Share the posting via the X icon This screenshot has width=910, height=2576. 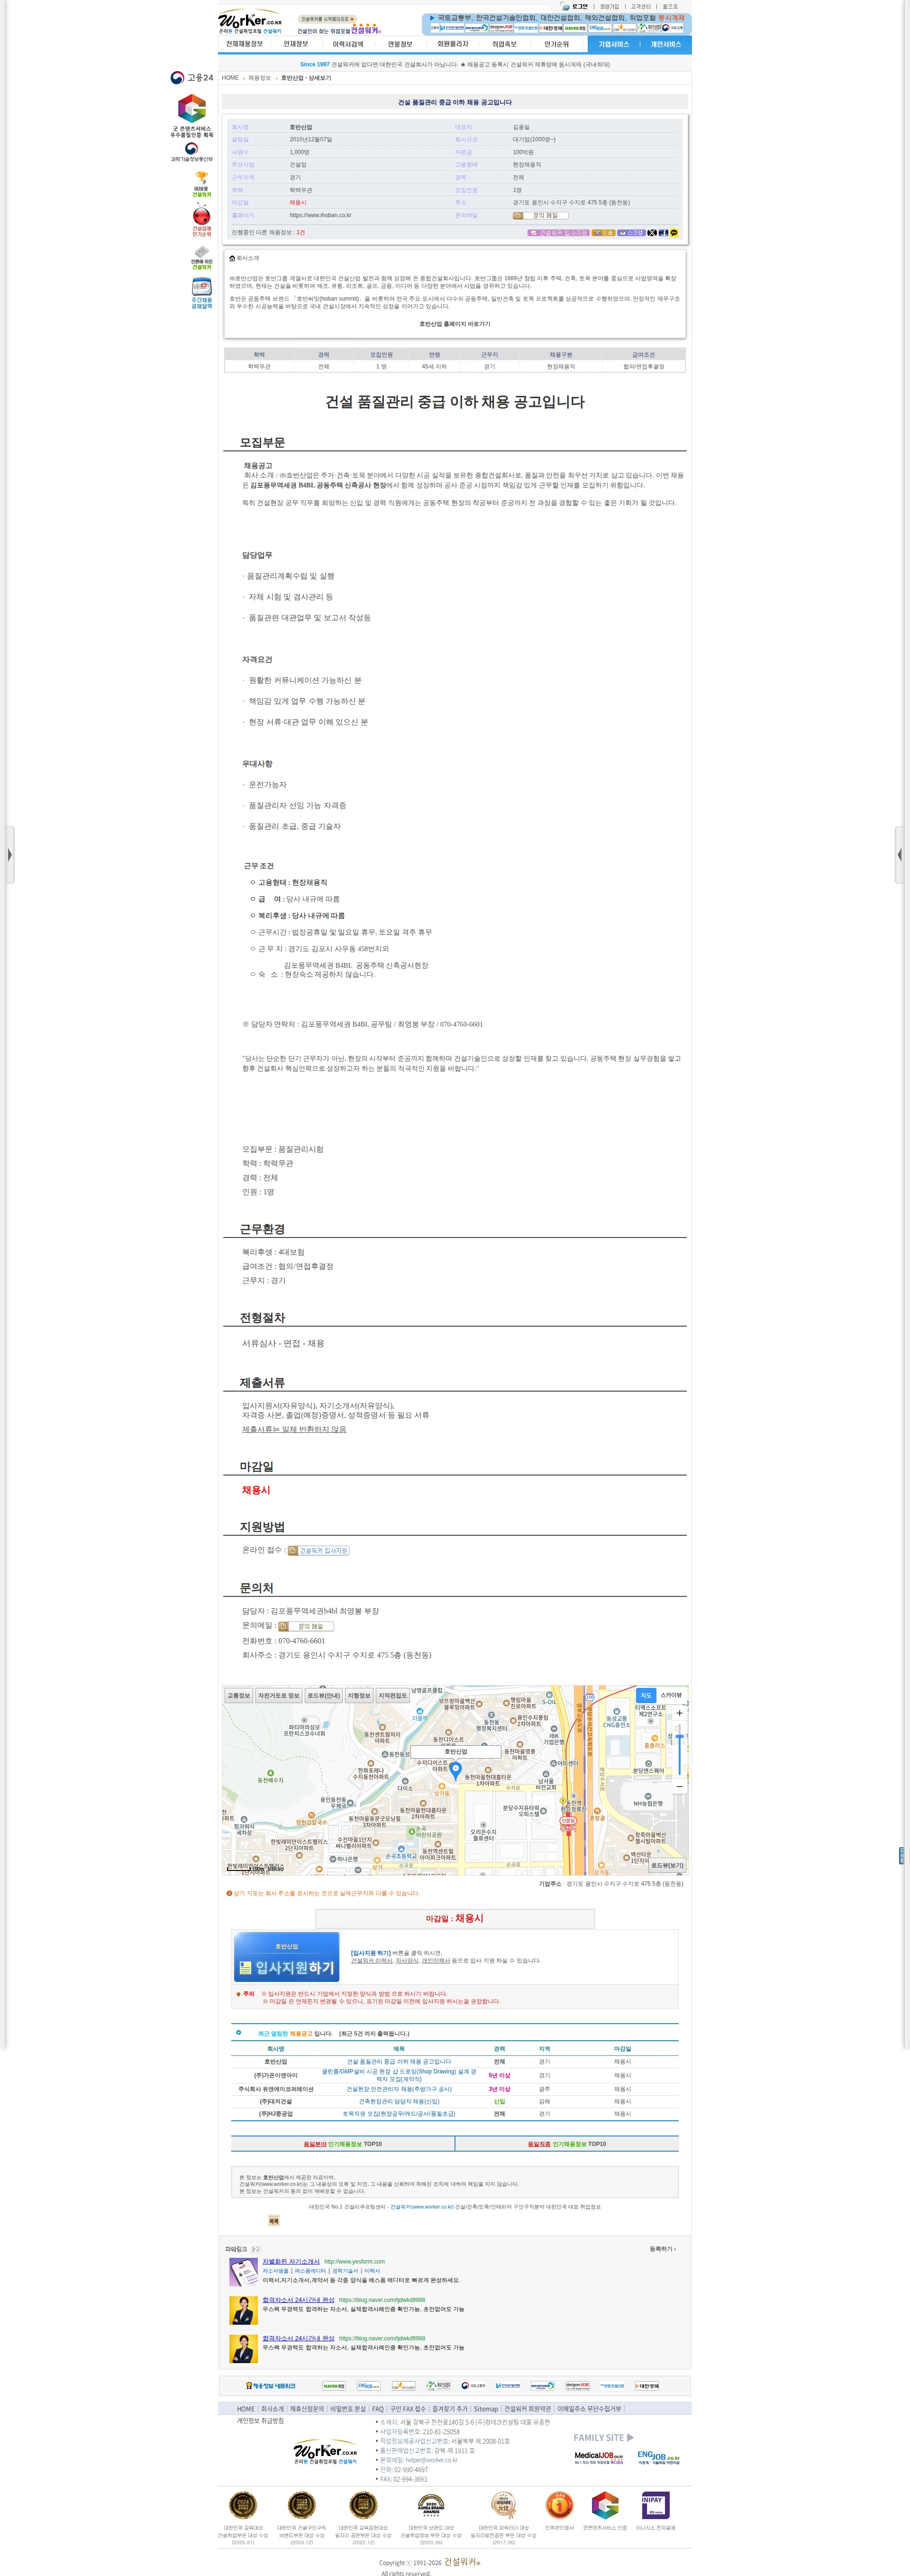[x=652, y=232]
